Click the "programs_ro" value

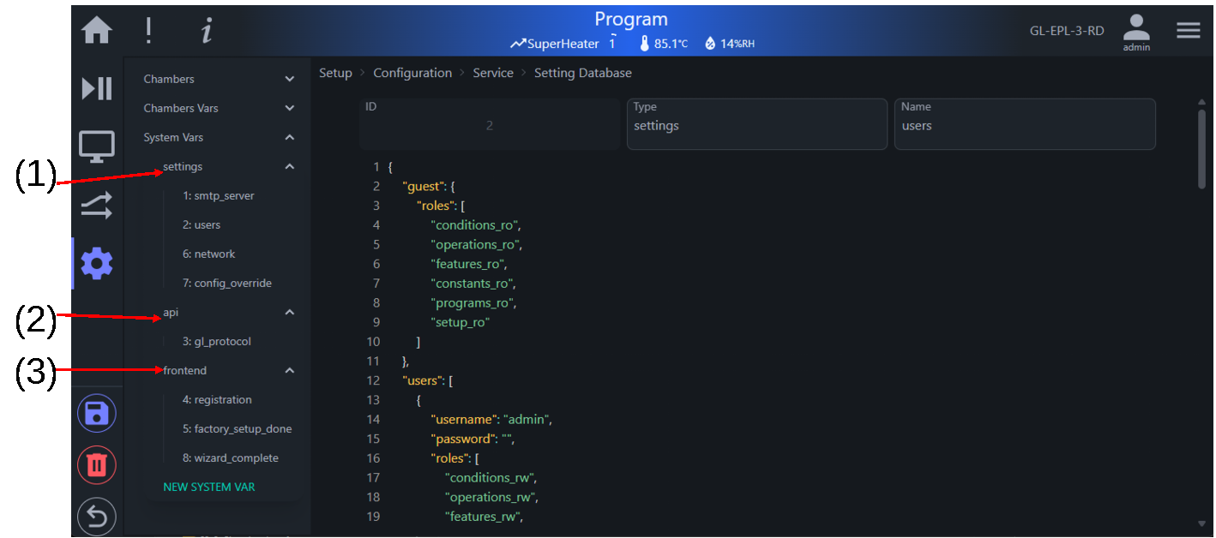click(473, 302)
